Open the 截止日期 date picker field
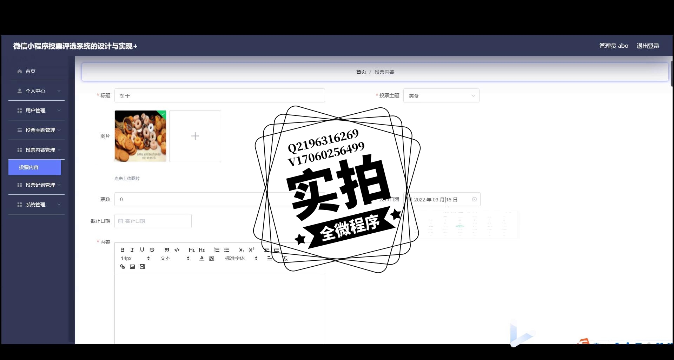 [153, 221]
